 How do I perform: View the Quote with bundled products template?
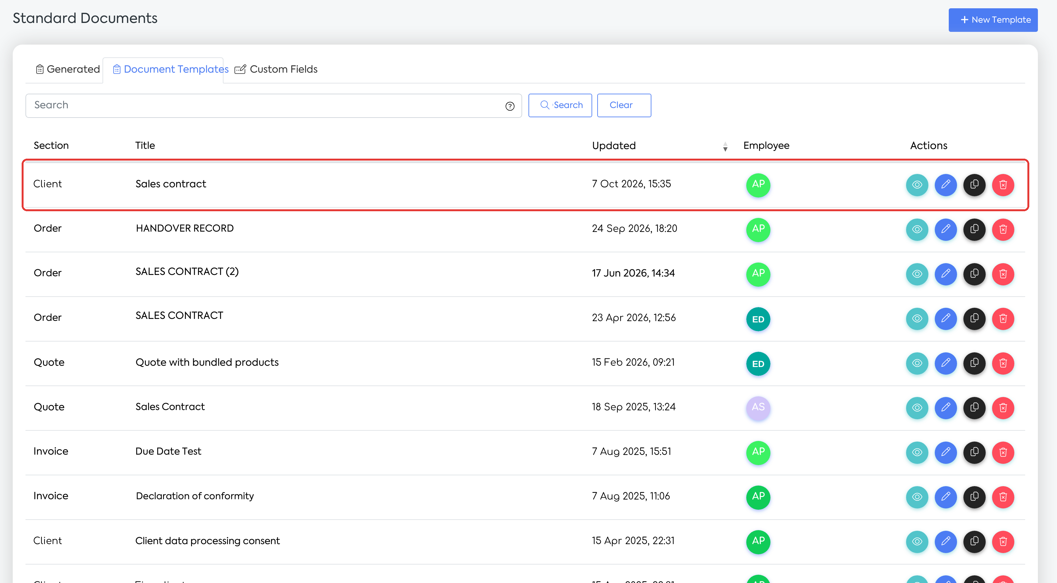tap(917, 364)
